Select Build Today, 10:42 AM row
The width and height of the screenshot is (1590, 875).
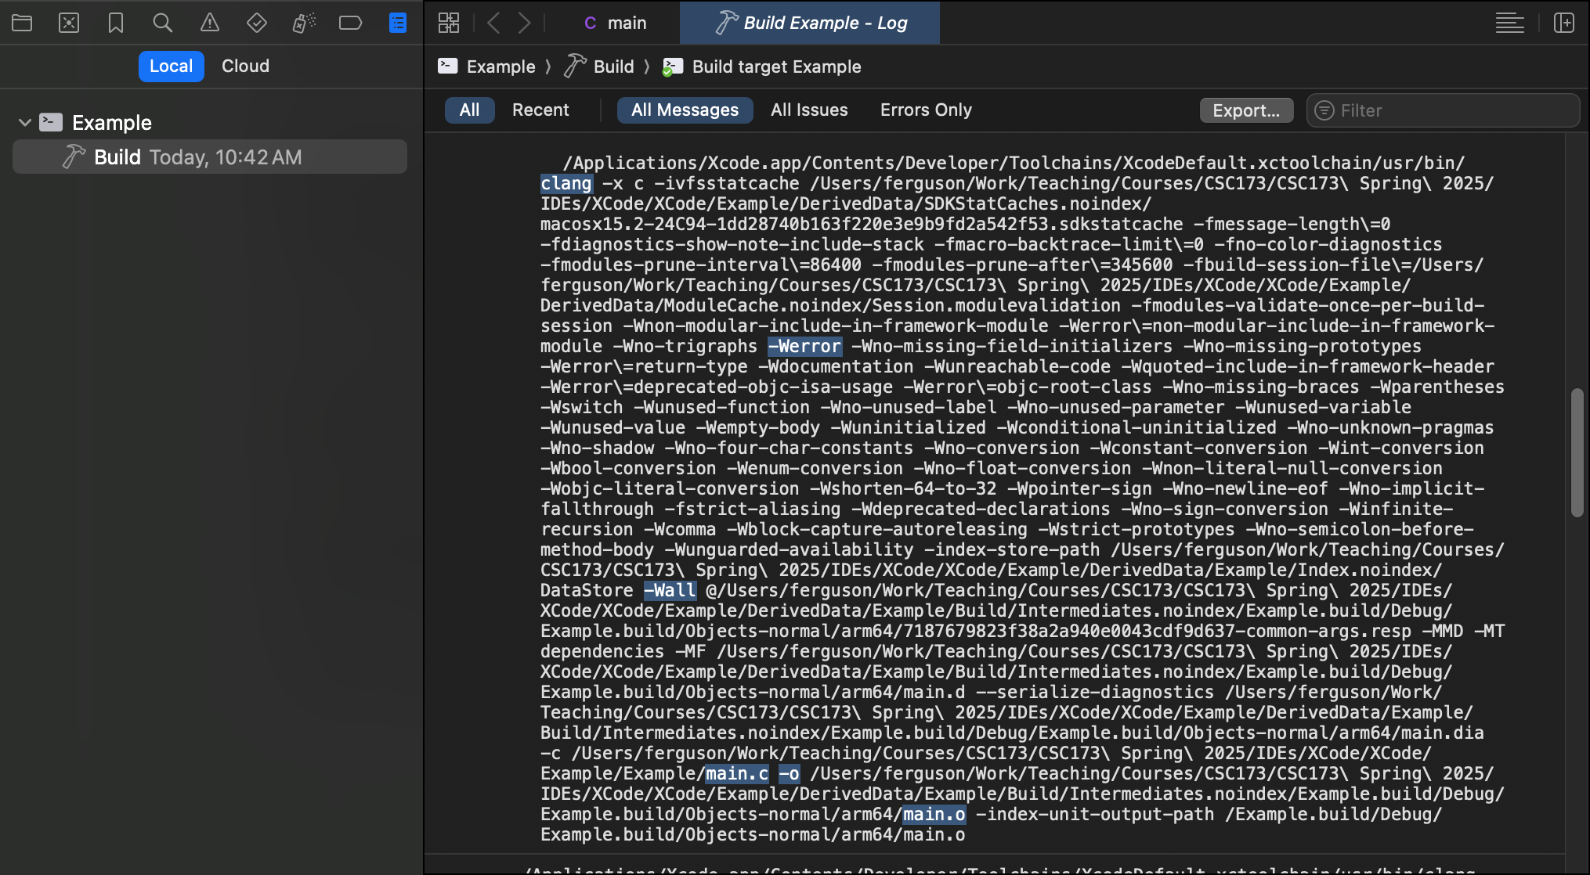point(210,157)
